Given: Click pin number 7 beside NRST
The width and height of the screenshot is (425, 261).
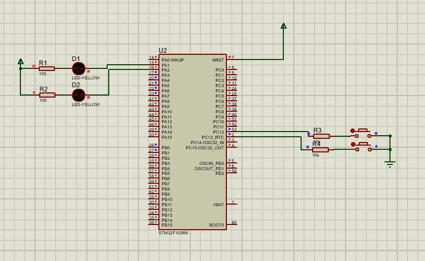Looking at the screenshot, I should 233,57.
